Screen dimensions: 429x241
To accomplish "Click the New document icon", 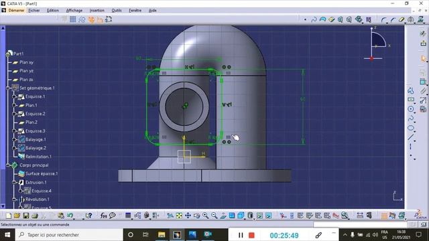I will [9, 216].
